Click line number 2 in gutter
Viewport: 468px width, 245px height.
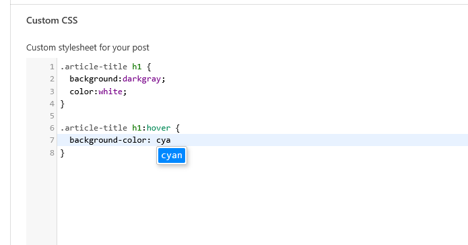click(x=52, y=79)
